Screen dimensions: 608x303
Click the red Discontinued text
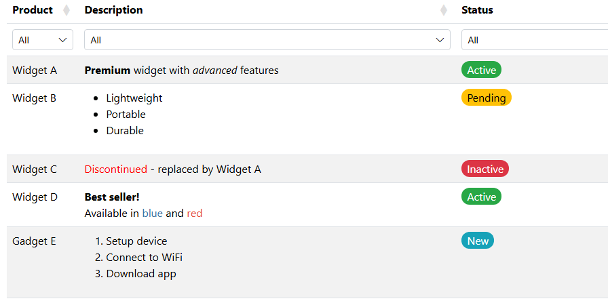pos(115,169)
